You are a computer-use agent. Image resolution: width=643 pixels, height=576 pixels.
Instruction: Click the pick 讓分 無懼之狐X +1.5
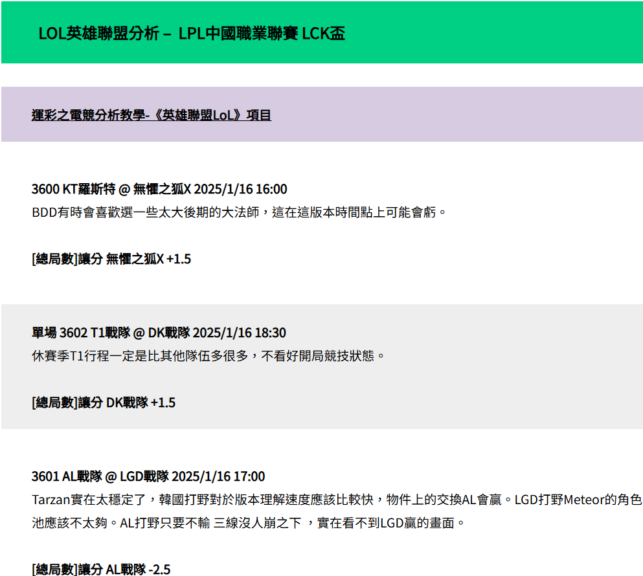pos(111,259)
